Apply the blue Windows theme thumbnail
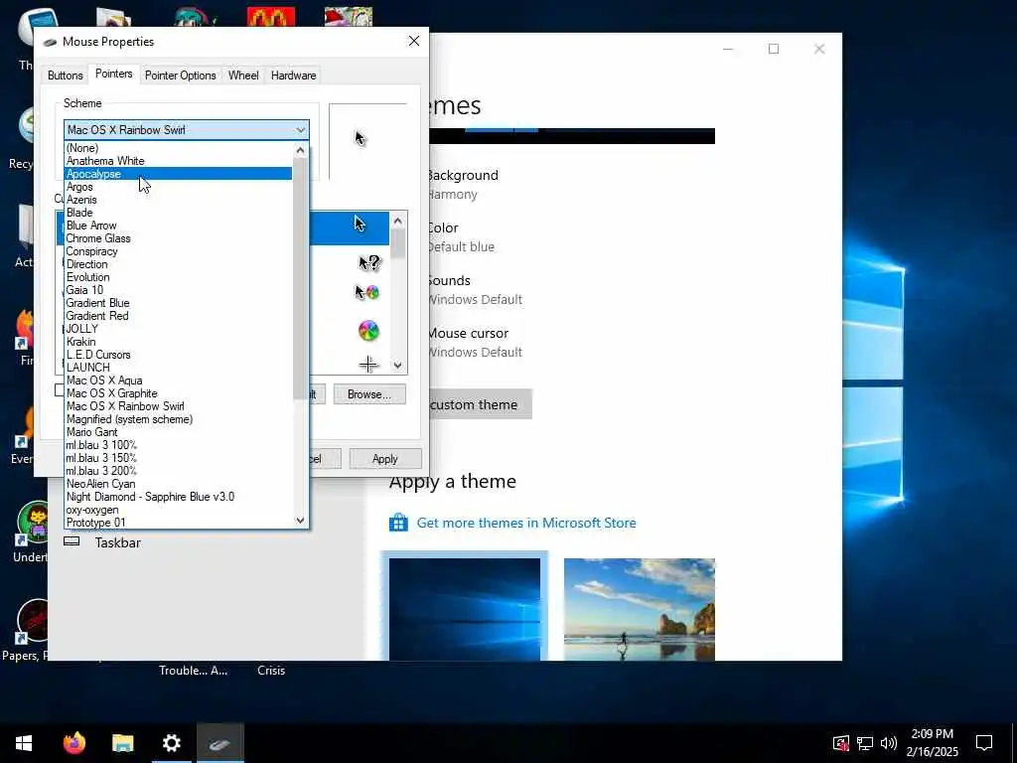 pos(465,609)
